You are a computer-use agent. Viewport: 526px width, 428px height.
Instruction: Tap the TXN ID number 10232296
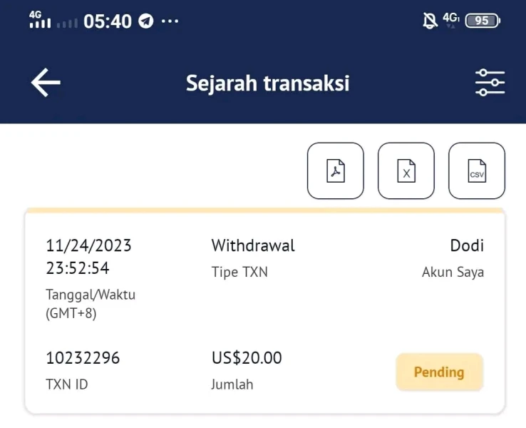83,358
